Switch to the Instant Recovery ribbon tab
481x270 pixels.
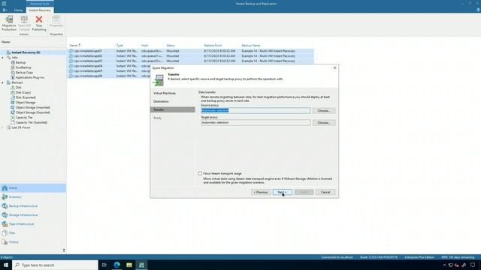pyautogui.click(x=40, y=10)
